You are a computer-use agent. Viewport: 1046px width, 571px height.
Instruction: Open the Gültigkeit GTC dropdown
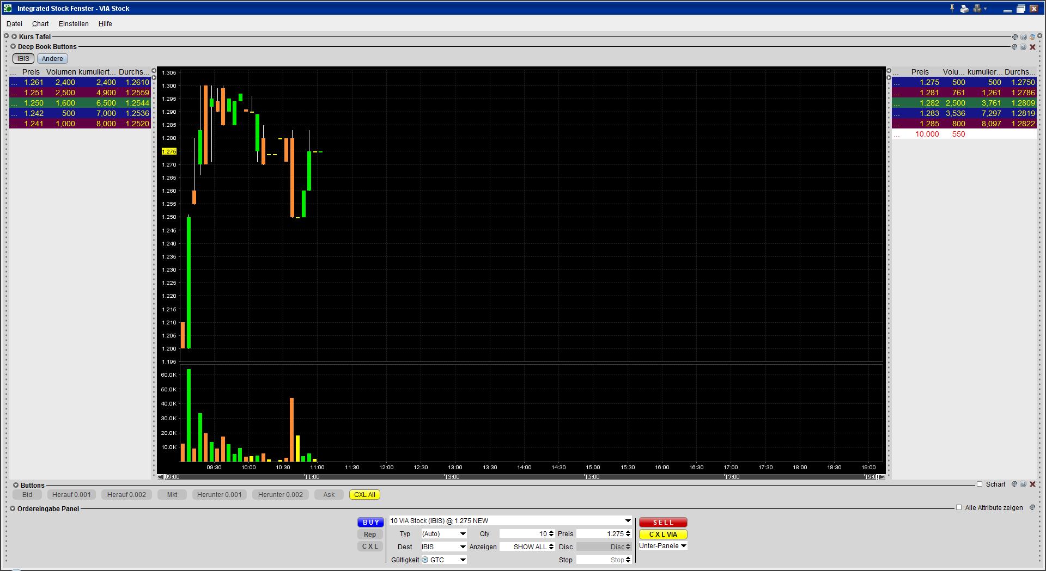[463, 560]
